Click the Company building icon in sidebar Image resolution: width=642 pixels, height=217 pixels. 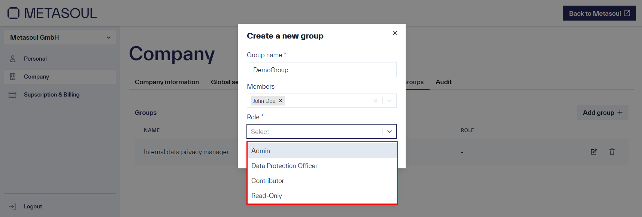(13, 77)
